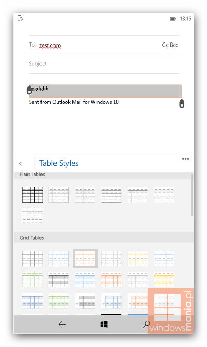
Task: Open the three-dot more options menu
Action: pyautogui.click(x=185, y=158)
